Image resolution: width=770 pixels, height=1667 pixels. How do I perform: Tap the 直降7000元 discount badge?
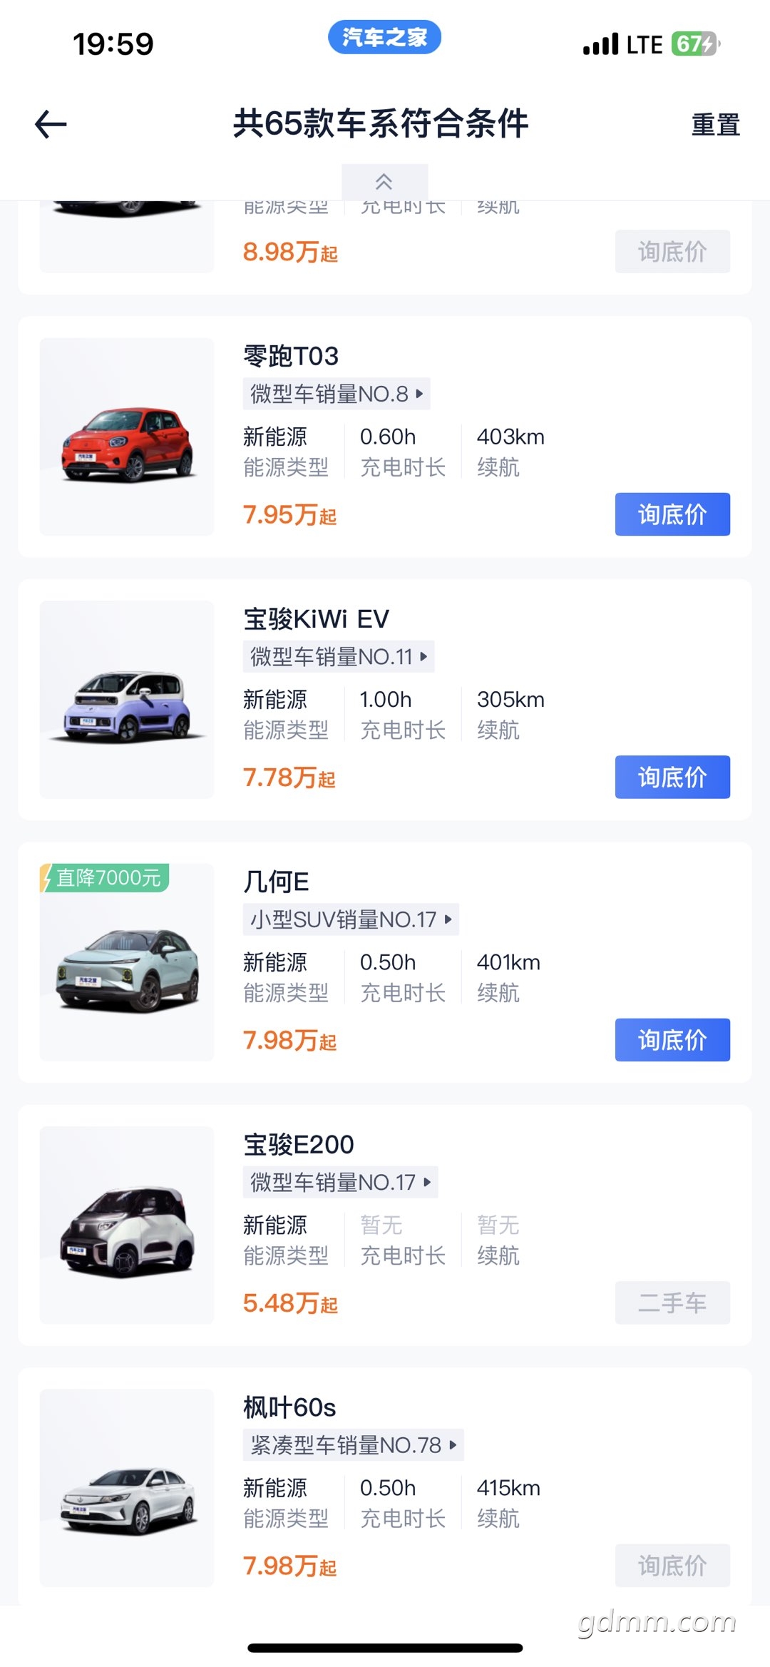coord(104,878)
